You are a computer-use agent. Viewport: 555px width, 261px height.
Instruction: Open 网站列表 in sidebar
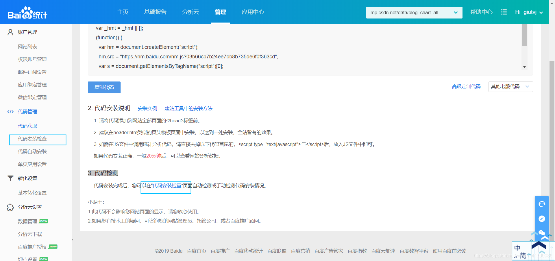click(27, 47)
